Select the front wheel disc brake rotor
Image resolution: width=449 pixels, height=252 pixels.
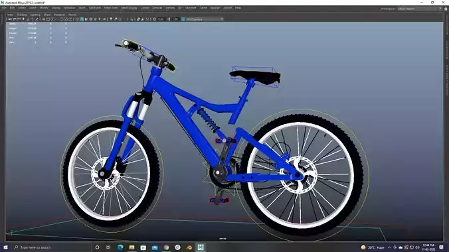click(106, 174)
